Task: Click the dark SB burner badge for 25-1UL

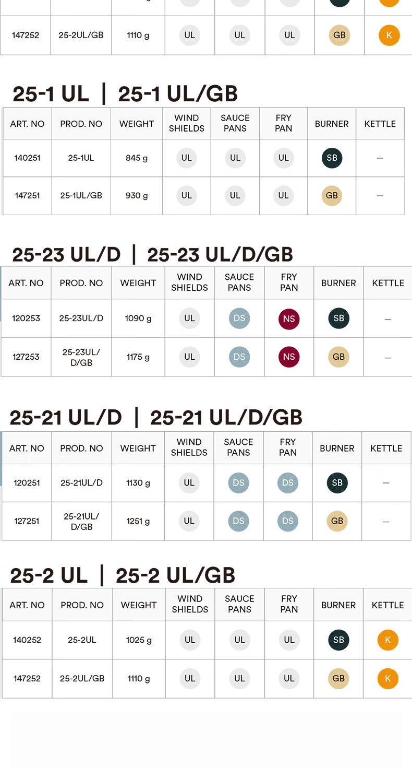Action: click(332, 158)
